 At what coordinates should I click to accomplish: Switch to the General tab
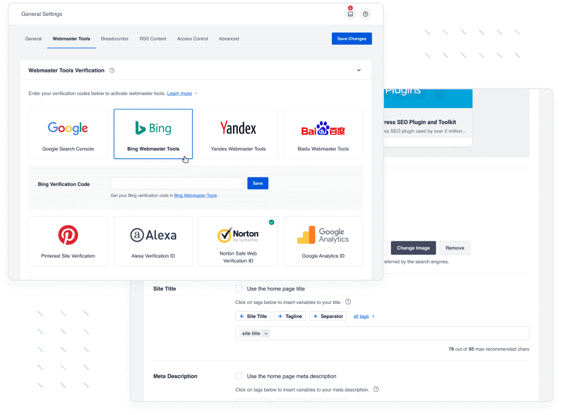tap(33, 39)
